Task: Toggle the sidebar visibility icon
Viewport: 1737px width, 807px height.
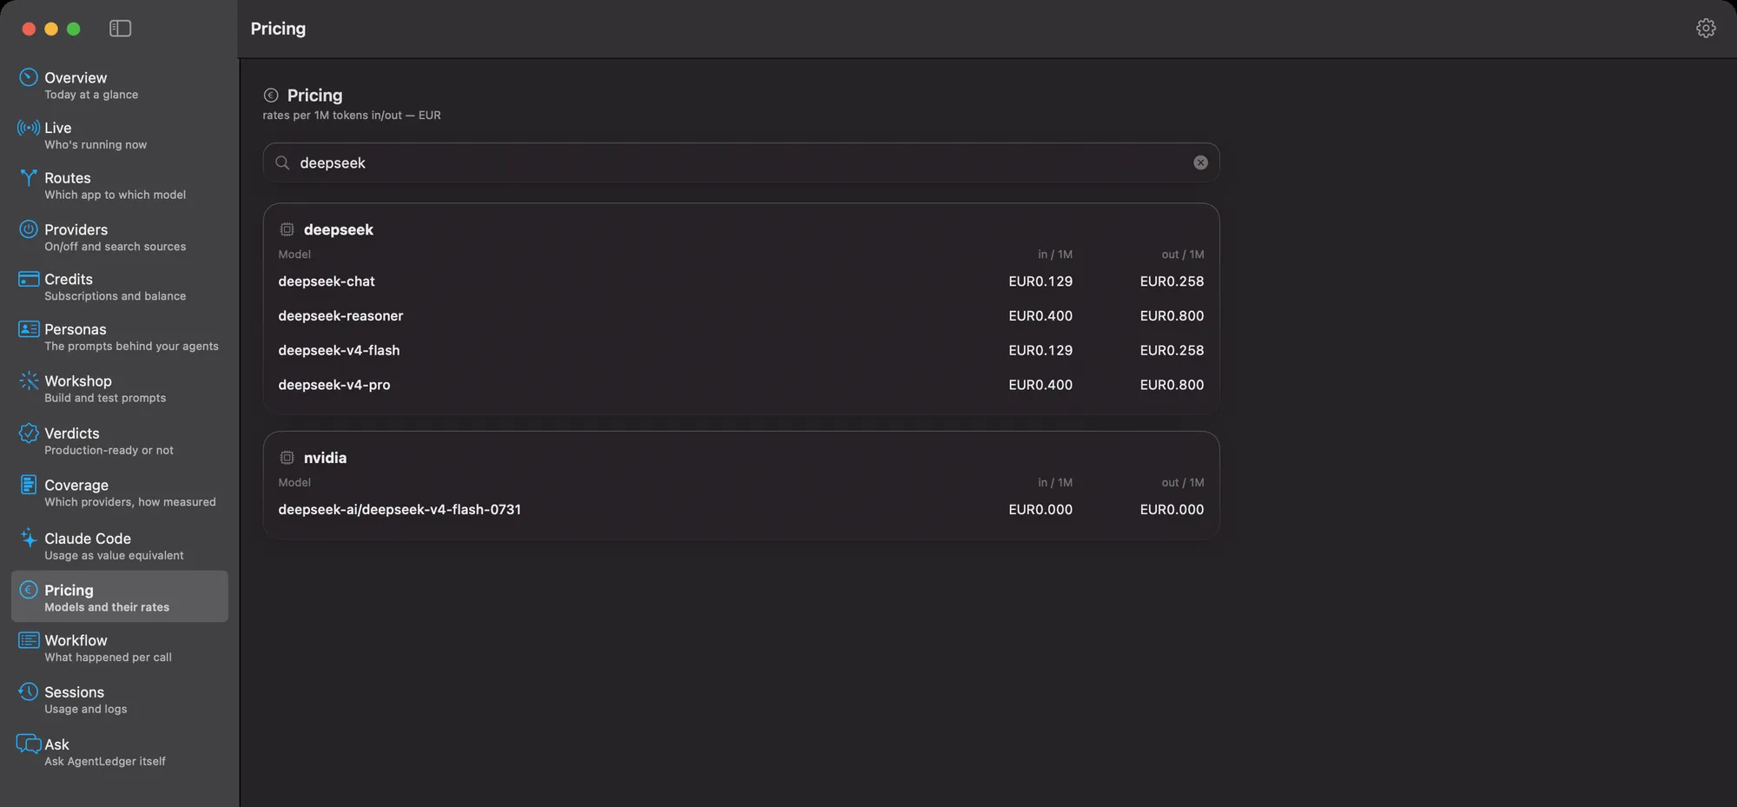Action: click(120, 29)
